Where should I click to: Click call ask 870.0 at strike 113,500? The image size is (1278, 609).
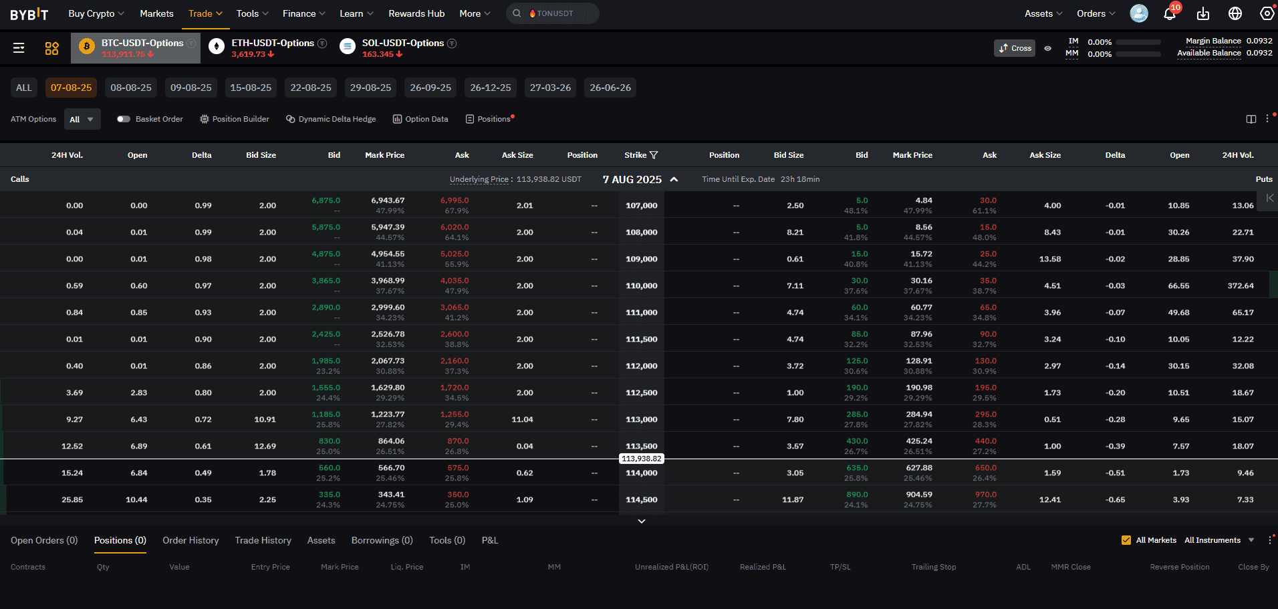pyautogui.click(x=458, y=441)
